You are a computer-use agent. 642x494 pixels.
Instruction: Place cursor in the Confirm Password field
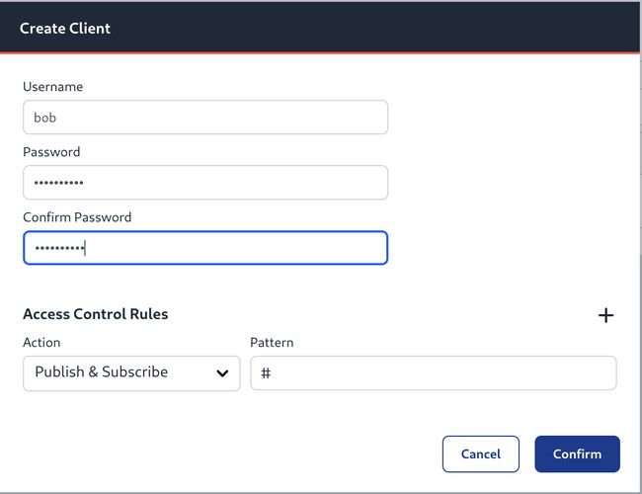tap(205, 248)
